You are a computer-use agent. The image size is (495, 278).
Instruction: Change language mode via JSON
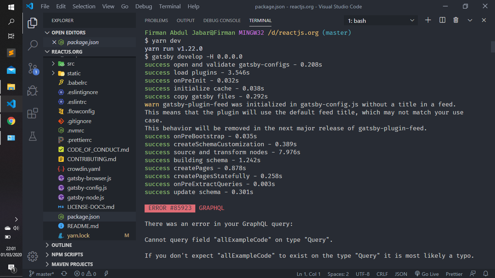coord(401,274)
